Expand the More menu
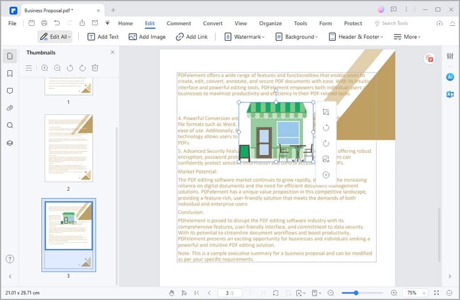 (x=407, y=37)
